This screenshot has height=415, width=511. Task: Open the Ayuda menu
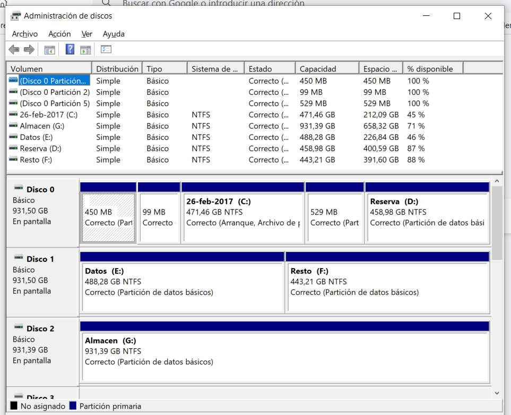[114, 34]
